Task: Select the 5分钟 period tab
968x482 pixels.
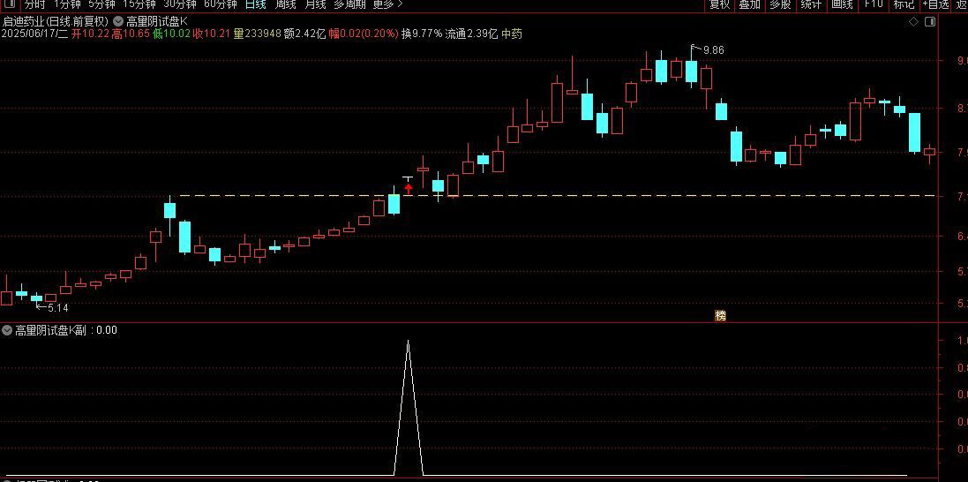Action: (x=101, y=4)
